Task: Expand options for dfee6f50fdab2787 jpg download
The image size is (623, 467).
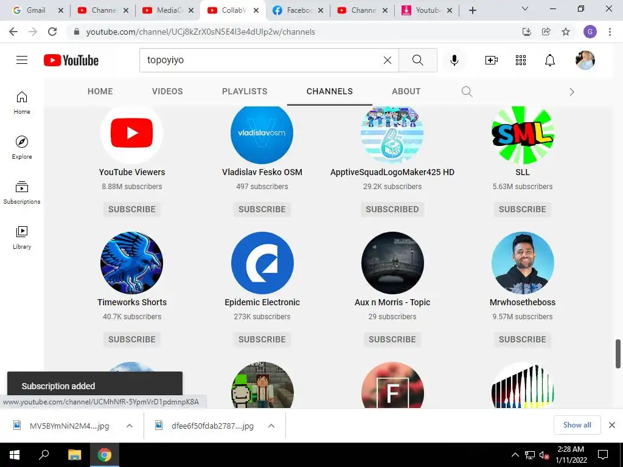Action: 271,426
